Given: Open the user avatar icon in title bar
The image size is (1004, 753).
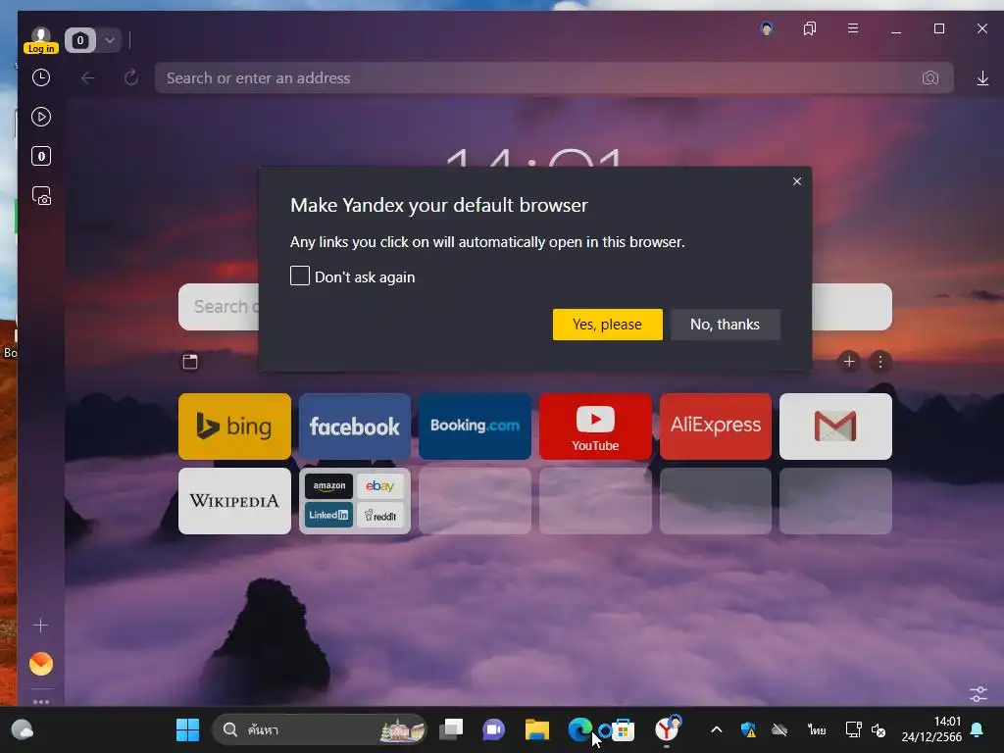Looking at the screenshot, I should click(767, 28).
